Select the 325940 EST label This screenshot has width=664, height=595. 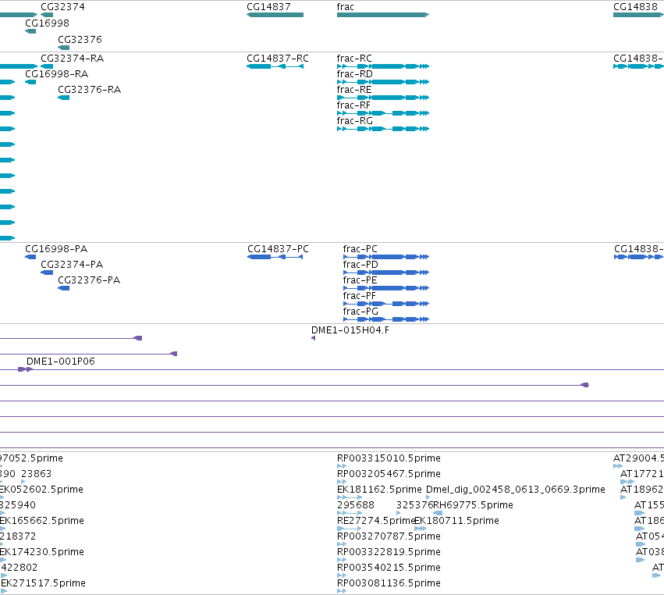click(x=18, y=505)
